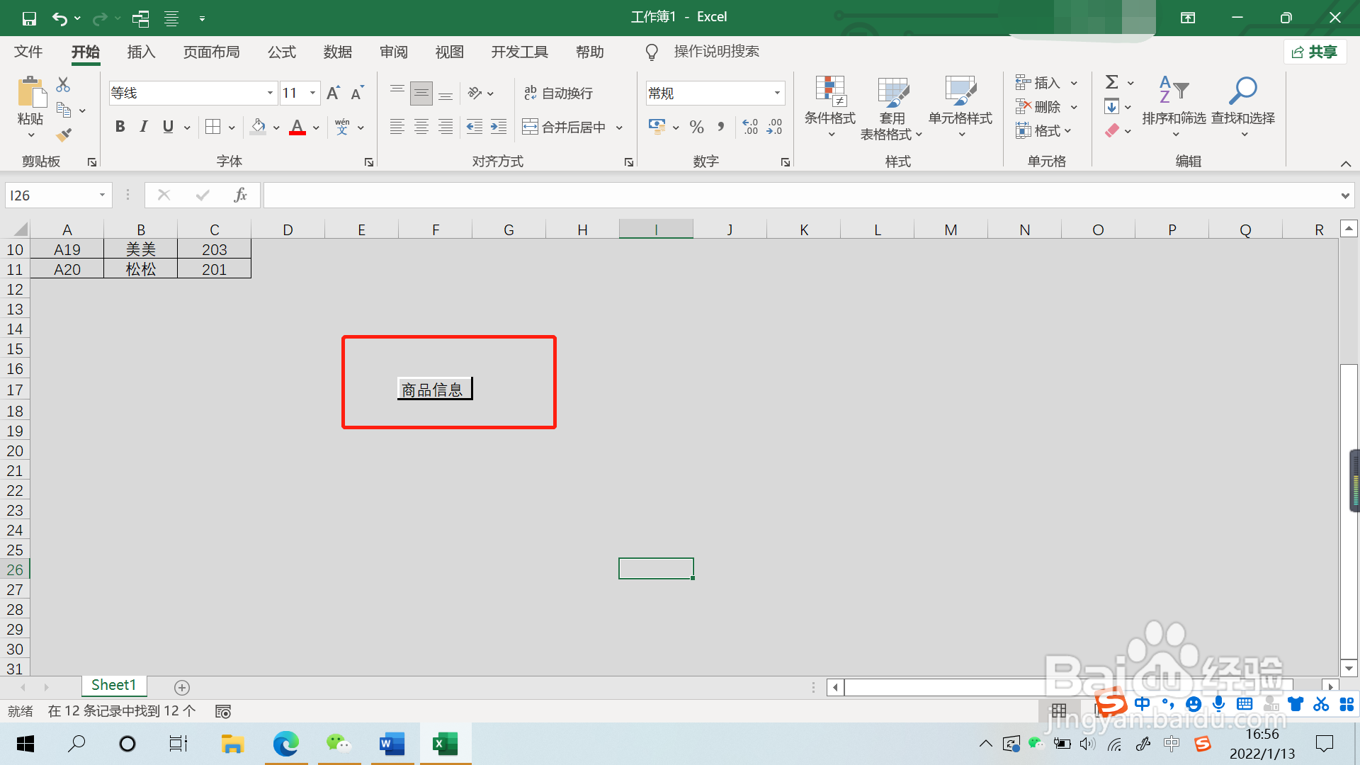This screenshot has height=765, width=1360.
Task: Toggle Bold formatting
Action: [120, 127]
